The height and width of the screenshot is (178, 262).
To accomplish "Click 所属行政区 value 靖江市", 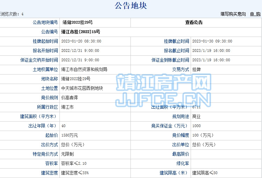I will [68, 107].
